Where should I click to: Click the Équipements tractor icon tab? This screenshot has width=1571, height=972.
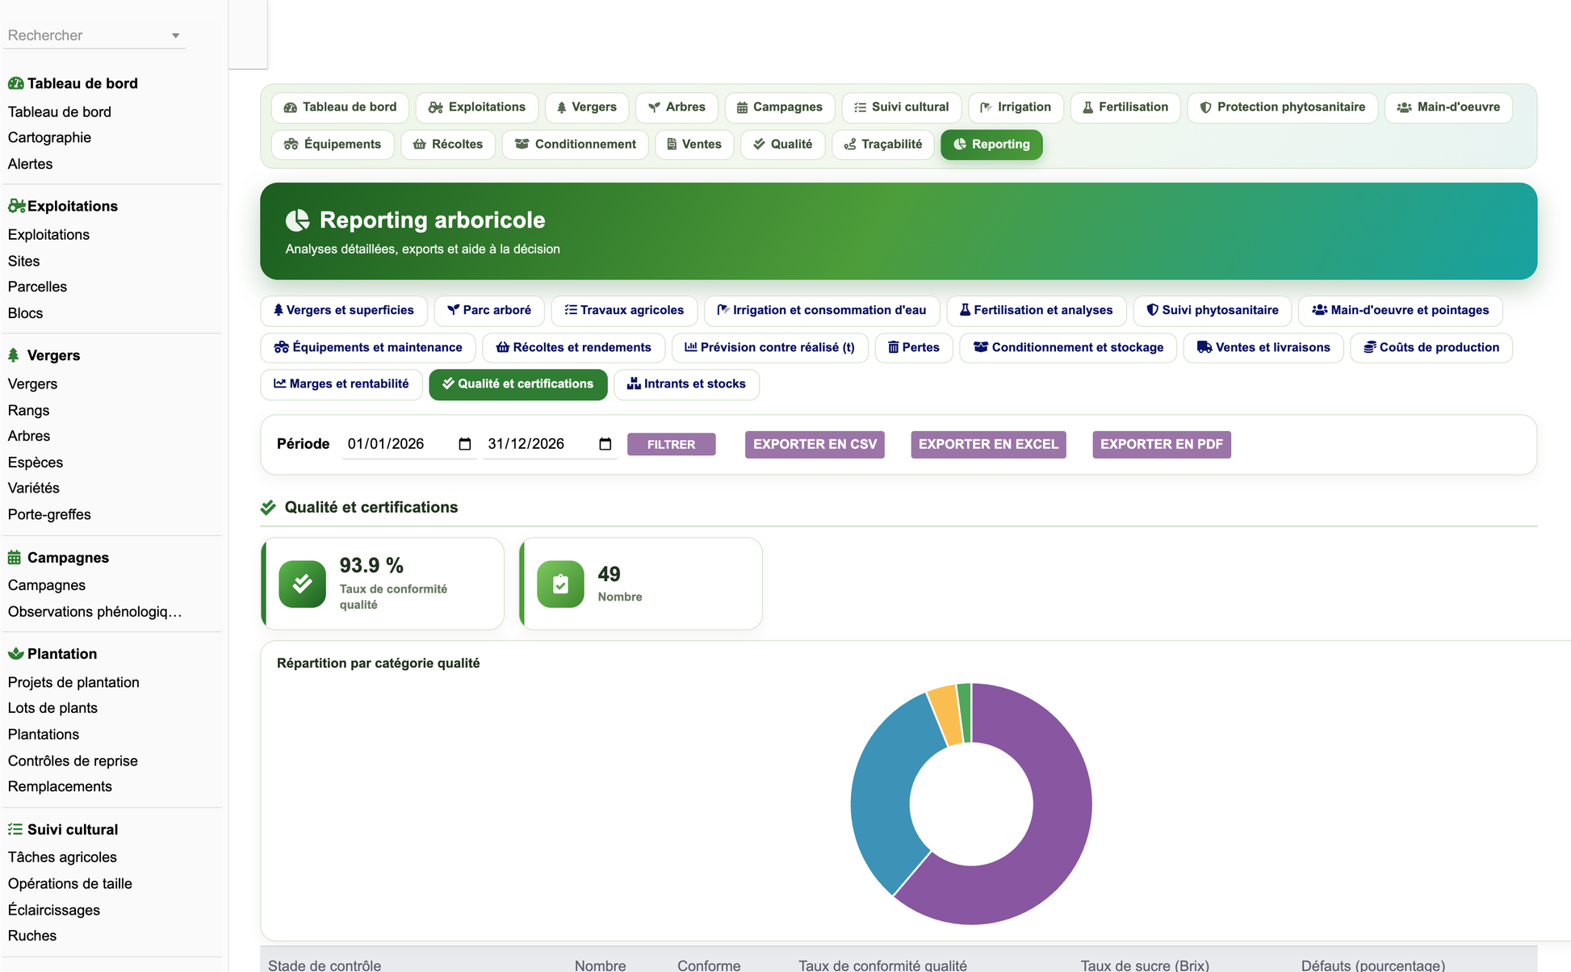(x=291, y=145)
